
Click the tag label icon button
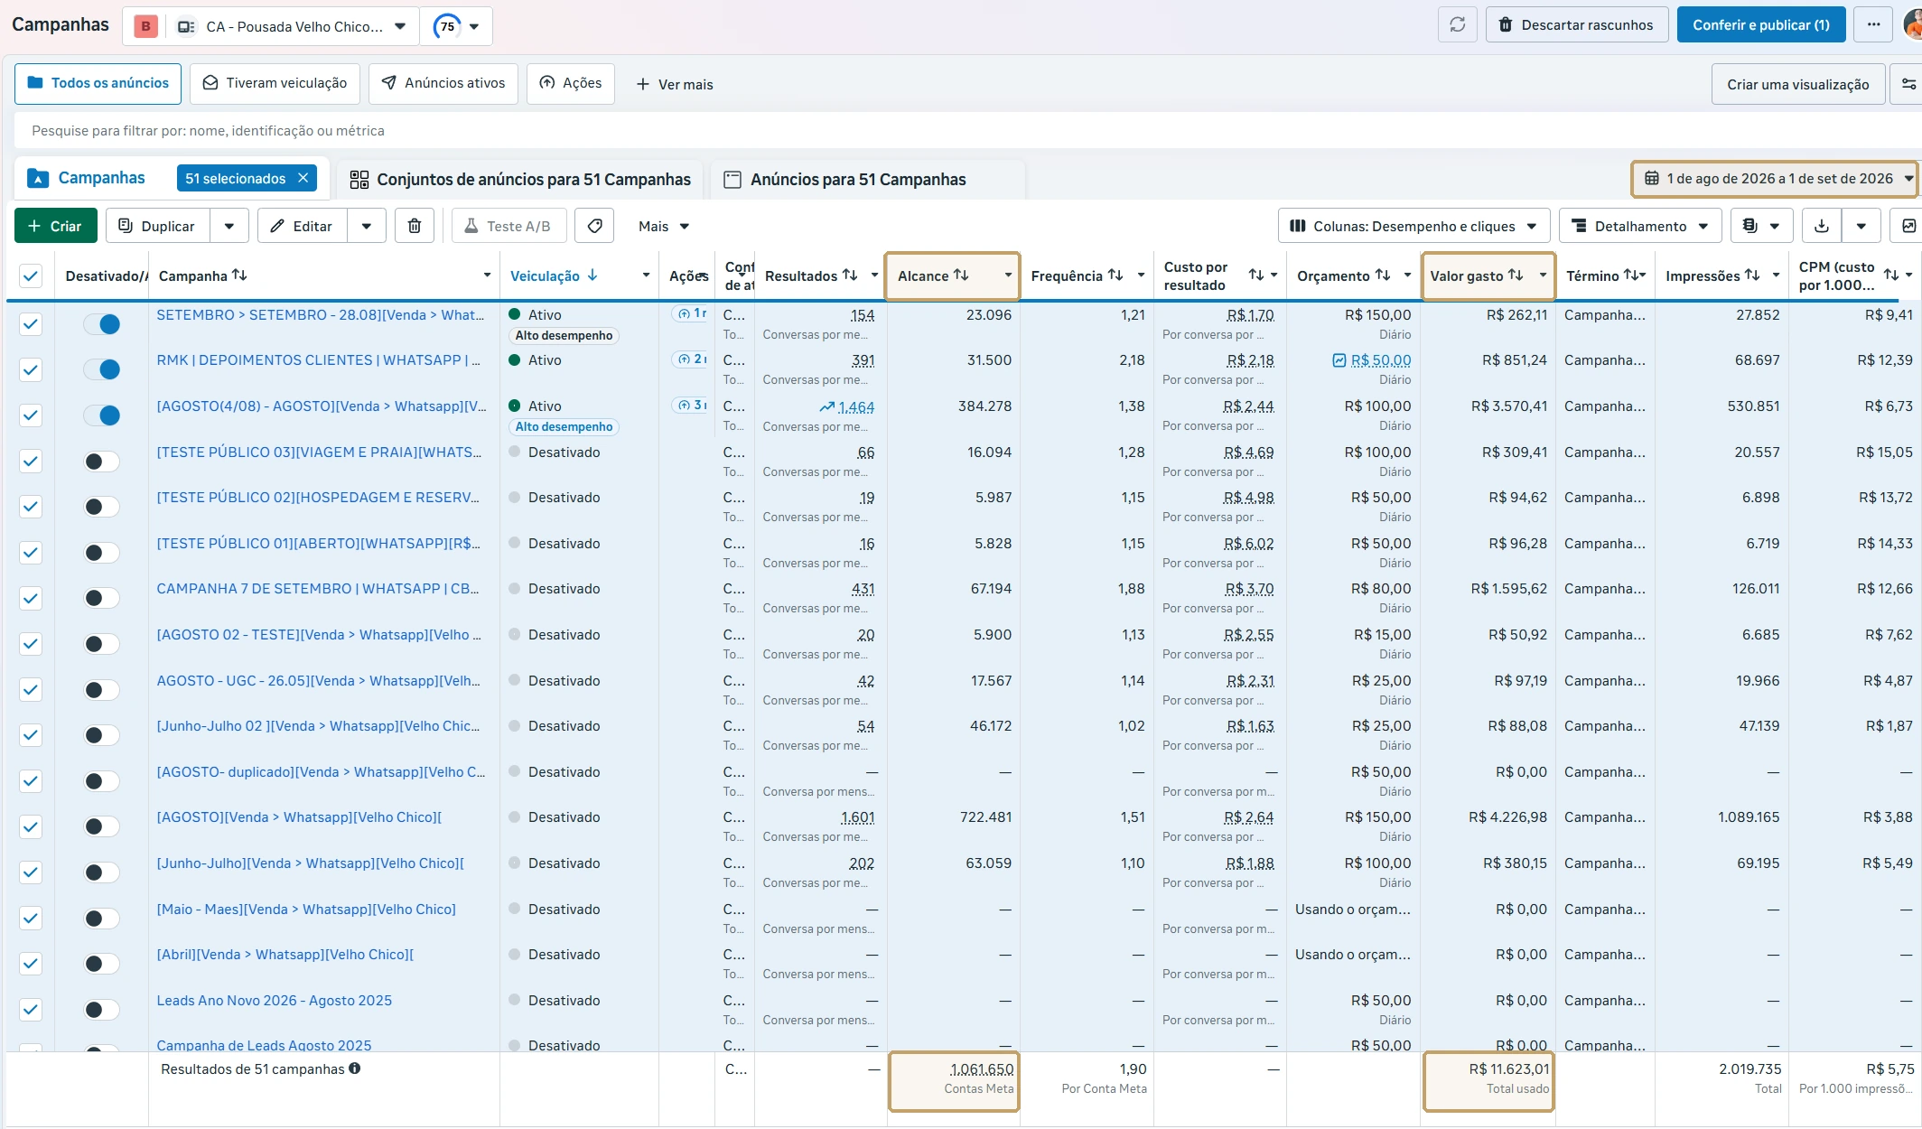click(x=594, y=226)
